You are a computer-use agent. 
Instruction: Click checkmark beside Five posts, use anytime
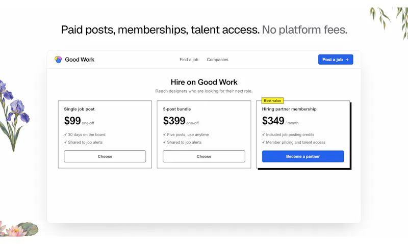pos(164,134)
